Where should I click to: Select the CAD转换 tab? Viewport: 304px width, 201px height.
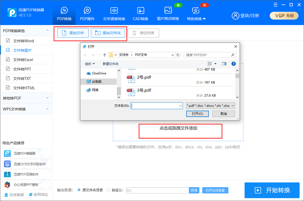point(141,14)
